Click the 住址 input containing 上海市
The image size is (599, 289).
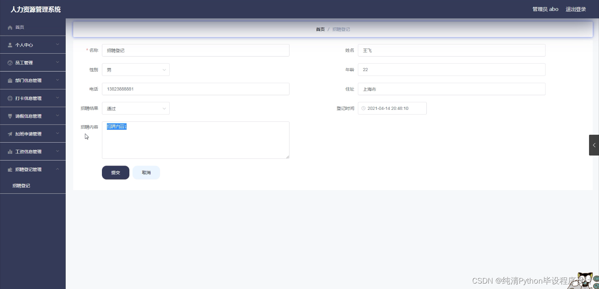pos(452,89)
